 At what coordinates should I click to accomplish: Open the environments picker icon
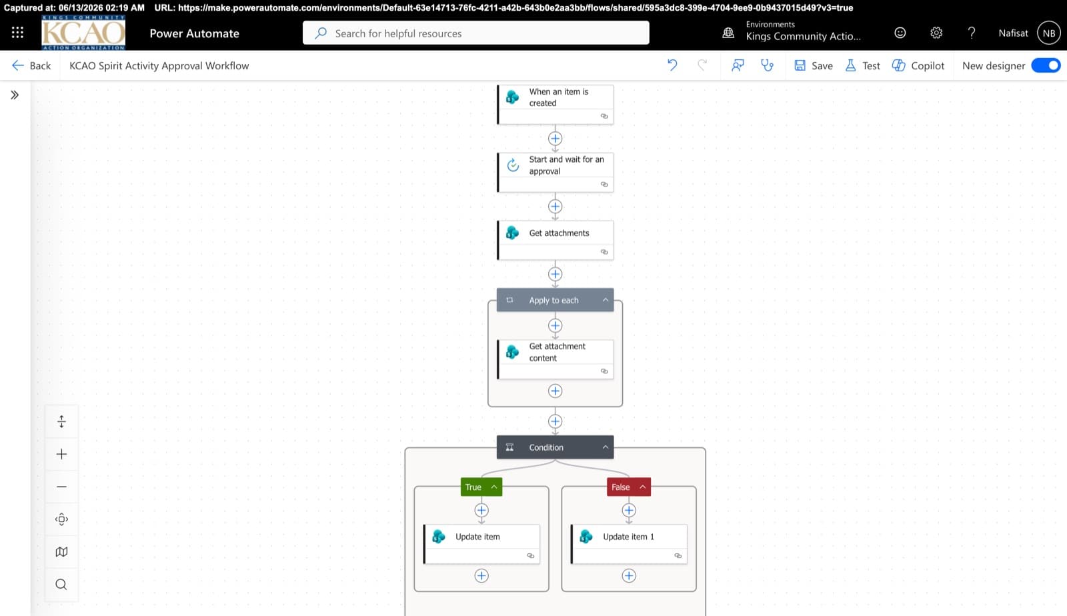coord(728,33)
